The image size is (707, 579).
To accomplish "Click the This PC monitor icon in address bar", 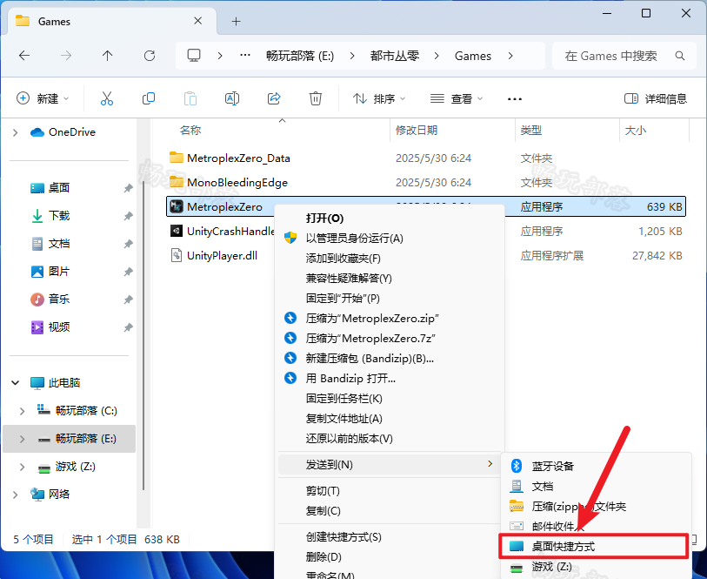I will (194, 56).
